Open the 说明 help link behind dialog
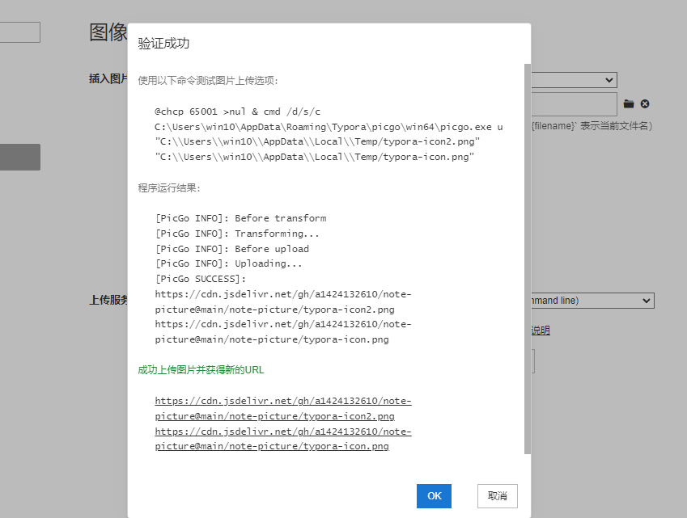687x518 pixels. point(541,331)
